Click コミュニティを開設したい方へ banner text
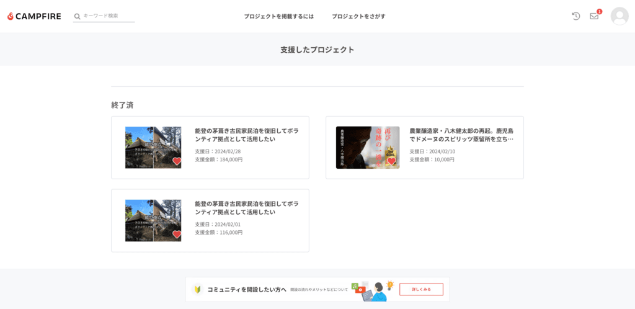635x309 pixels. [x=247, y=290]
